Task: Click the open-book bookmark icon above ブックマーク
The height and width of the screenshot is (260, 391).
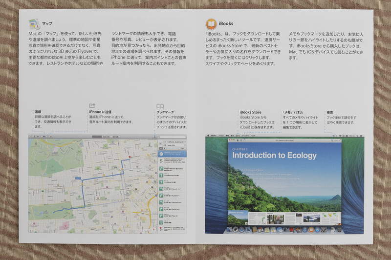Action: 160,106
